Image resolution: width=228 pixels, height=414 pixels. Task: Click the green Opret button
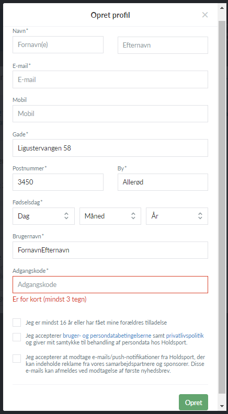(x=193, y=402)
